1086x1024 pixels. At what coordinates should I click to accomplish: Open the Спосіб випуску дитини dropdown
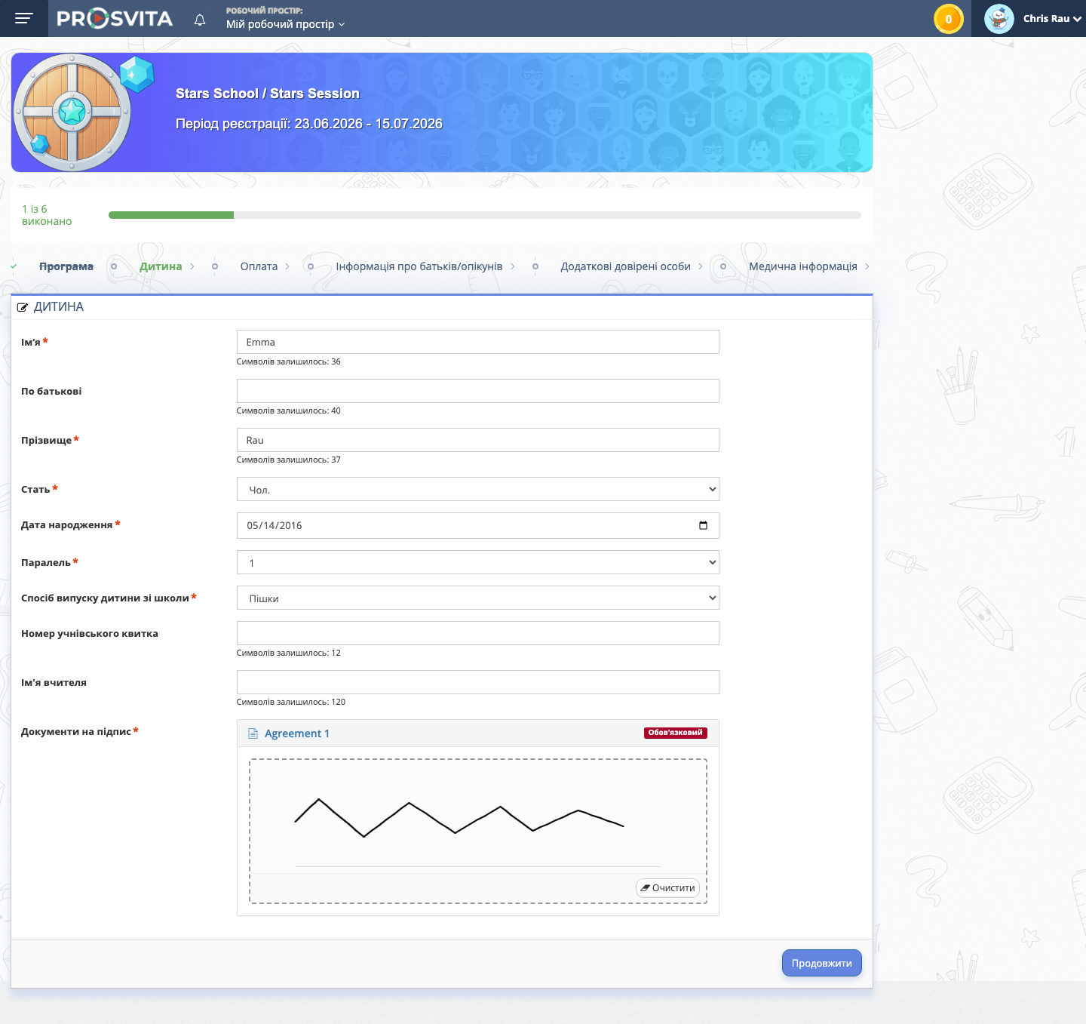click(x=478, y=598)
